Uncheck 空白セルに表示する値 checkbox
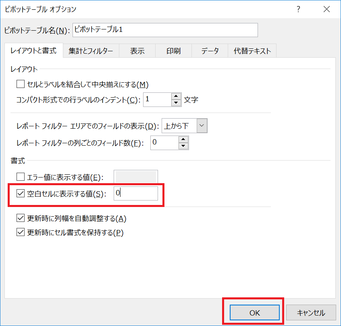Image resolution: width=341 pixels, height=326 pixels. point(21,193)
